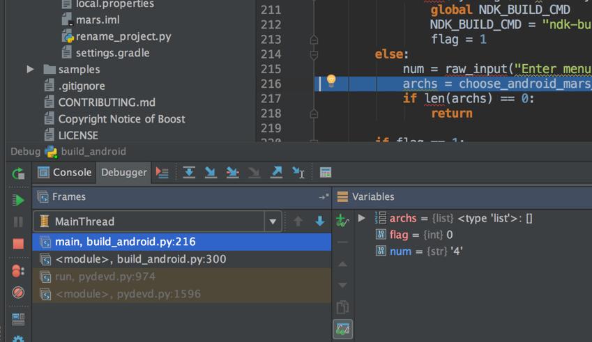The width and height of the screenshot is (592, 342).
Task: Expand the samples folder
Action: [30, 70]
